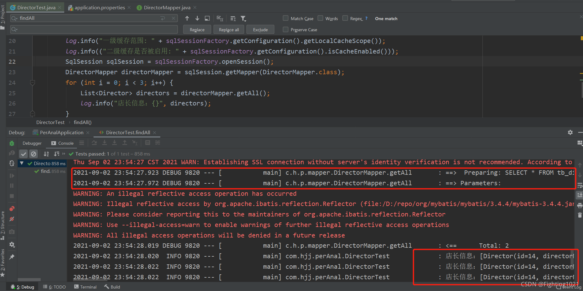This screenshot has width=583, height=291.
Task: Click the Exclude button
Action: pos(260,30)
